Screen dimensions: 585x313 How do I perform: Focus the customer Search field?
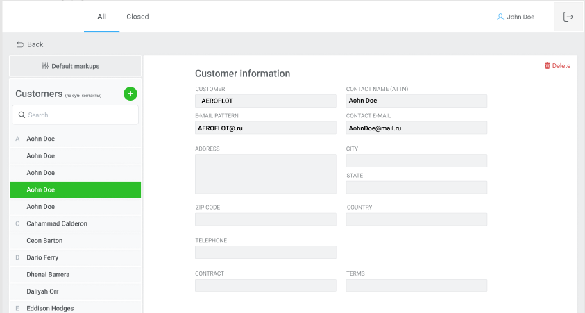[76, 115]
